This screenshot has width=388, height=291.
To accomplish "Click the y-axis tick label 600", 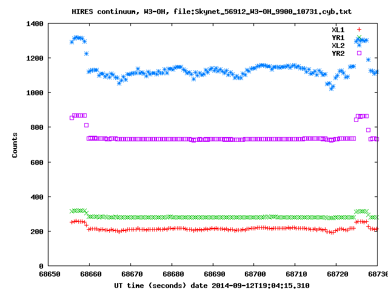I will point(37,162).
